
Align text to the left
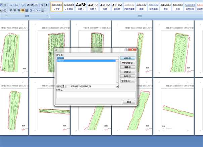(11, 10)
